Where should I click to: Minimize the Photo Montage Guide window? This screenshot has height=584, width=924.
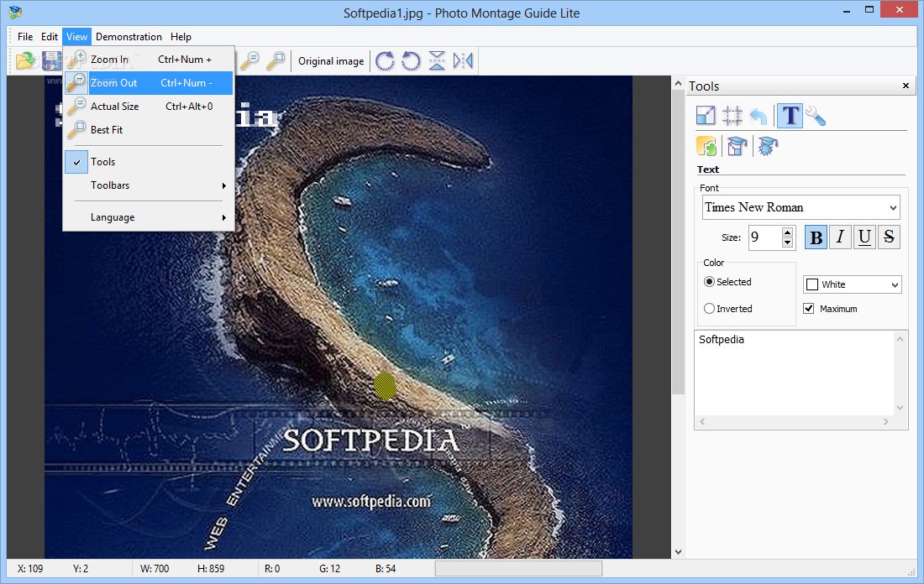(846, 11)
